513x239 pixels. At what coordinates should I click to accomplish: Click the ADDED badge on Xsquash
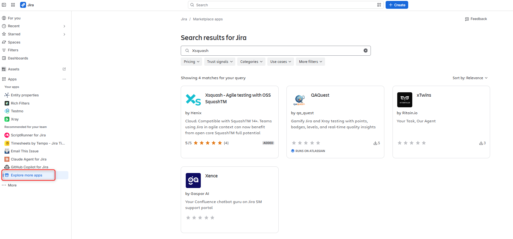pos(268,143)
